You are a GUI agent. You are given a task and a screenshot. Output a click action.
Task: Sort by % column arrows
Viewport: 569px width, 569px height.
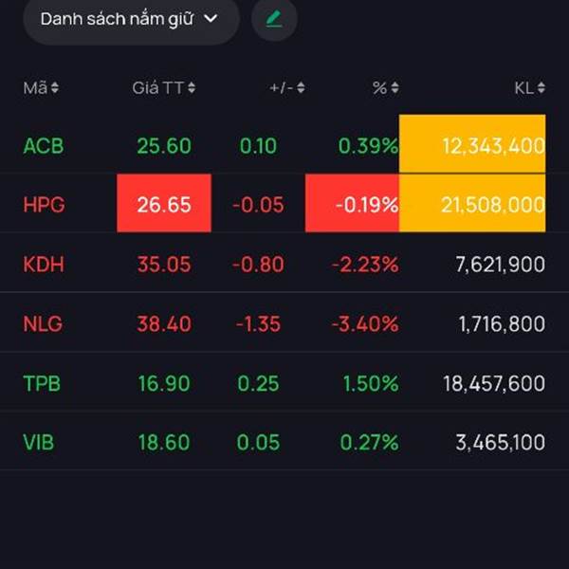395,88
